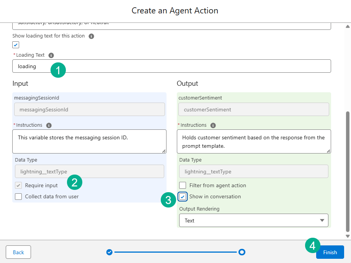Click the completed first step progress indicator
Screen dimensions: 351x263
[x=109, y=252]
